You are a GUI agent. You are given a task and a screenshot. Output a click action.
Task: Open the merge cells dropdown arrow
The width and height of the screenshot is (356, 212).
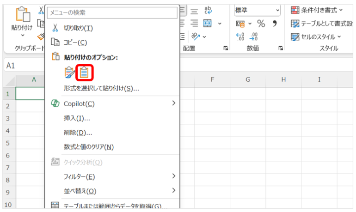(220, 24)
